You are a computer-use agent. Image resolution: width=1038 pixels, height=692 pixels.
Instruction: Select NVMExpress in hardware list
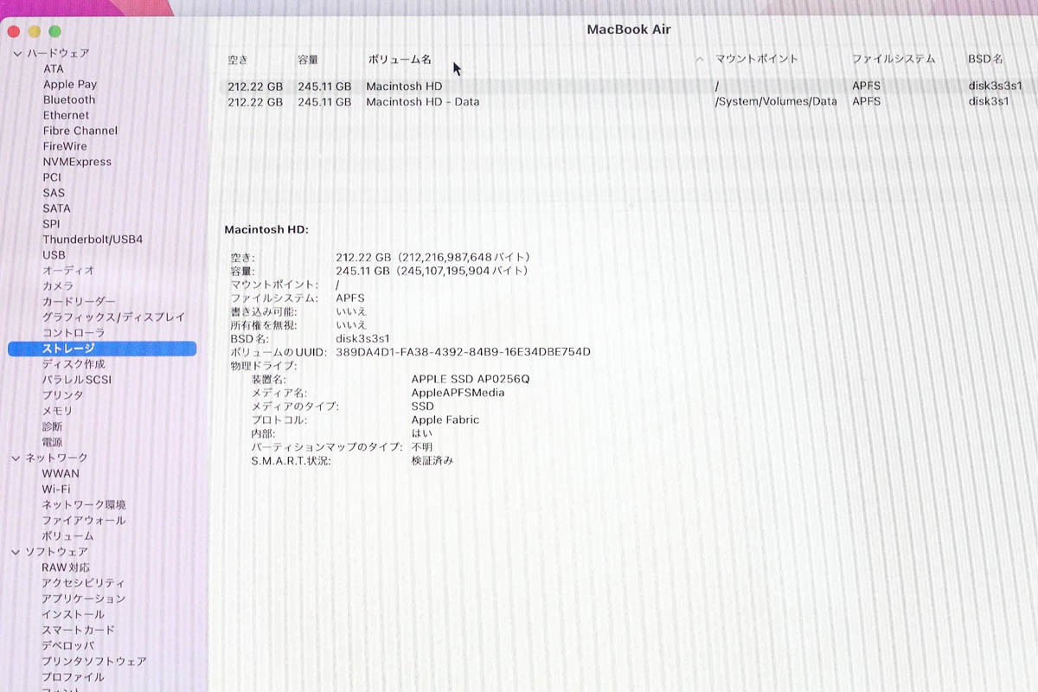pyautogui.click(x=77, y=162)
